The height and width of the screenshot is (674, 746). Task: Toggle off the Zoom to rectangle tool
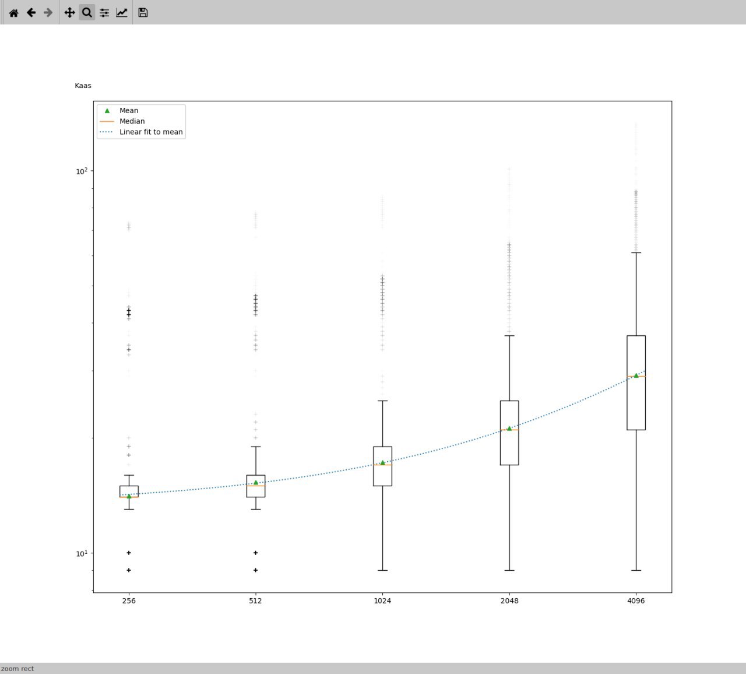87,12
